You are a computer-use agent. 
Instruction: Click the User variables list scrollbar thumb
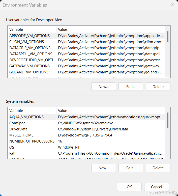168,37
